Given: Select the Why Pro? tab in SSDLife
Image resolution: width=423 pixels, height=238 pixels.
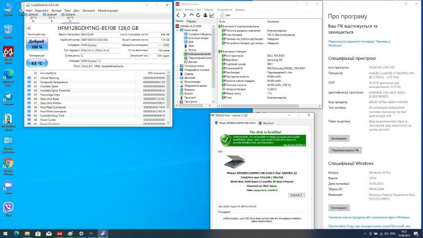Looking at the screenshot, I should click(266, 123).
